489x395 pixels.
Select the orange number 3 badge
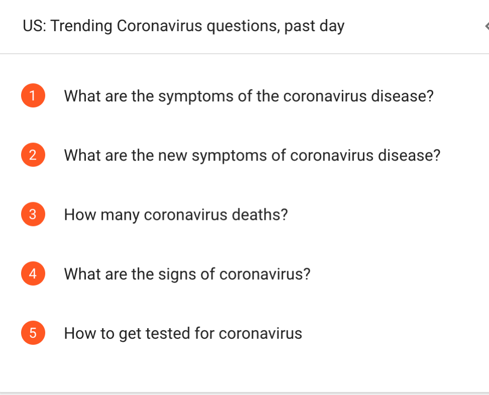pos(33,214)
